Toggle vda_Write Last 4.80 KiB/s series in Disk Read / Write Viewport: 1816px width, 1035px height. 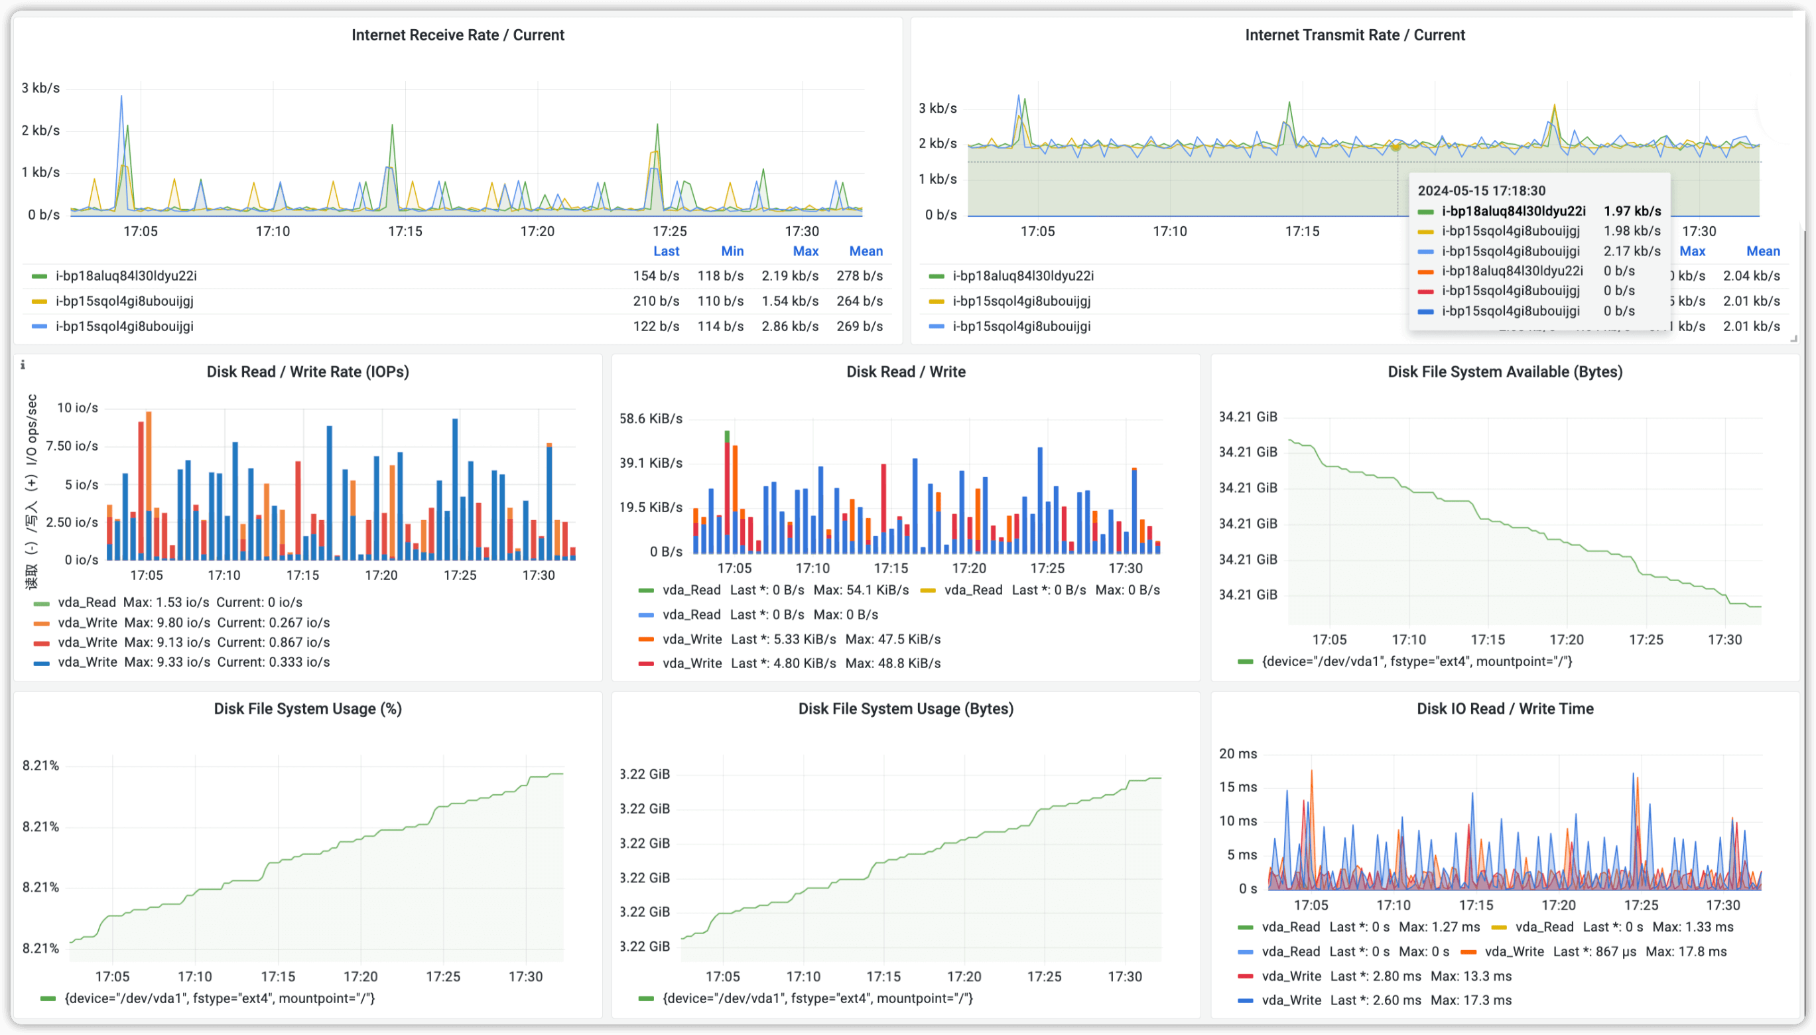pyautogui.click(x=692, y=663)
